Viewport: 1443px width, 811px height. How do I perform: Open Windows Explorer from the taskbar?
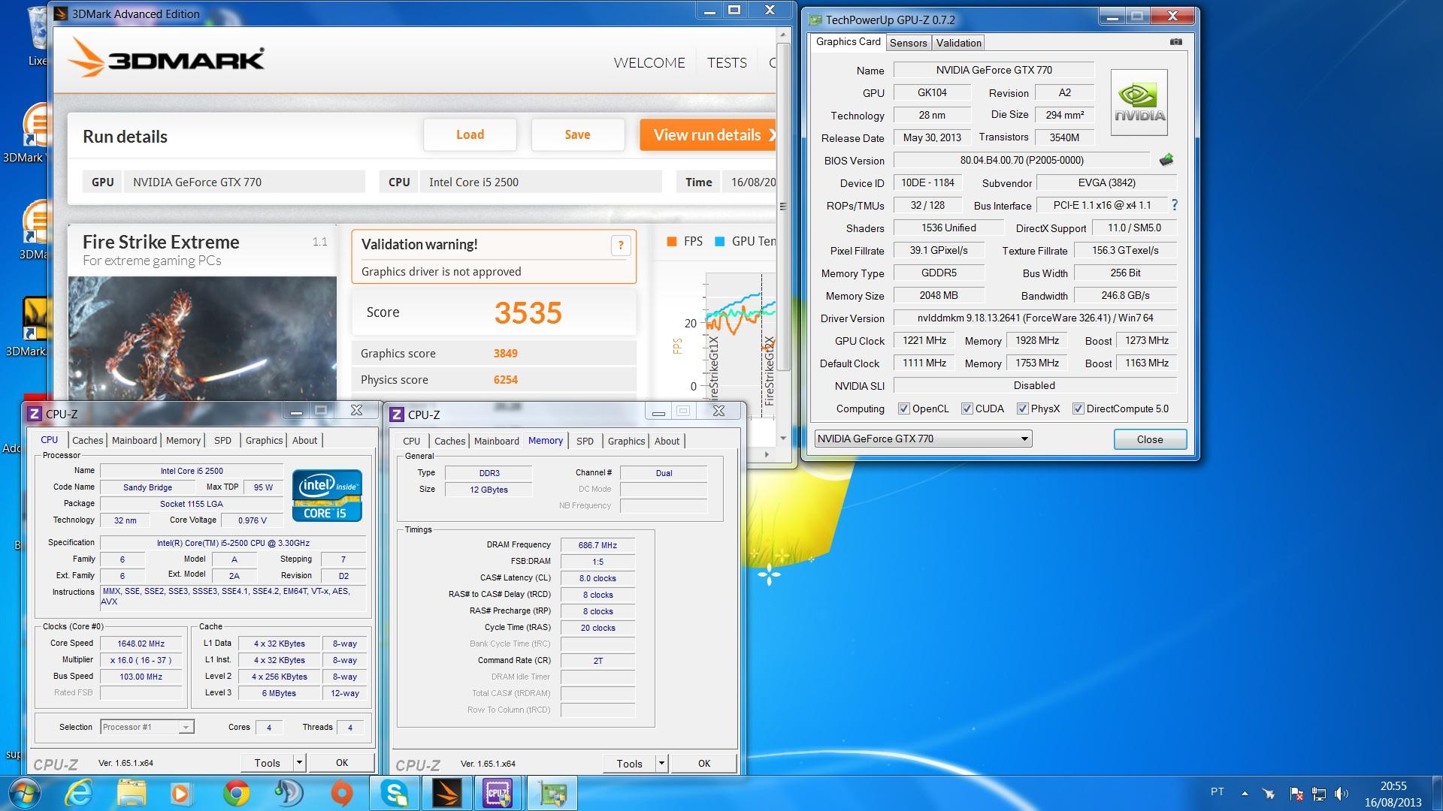(132, 793)
